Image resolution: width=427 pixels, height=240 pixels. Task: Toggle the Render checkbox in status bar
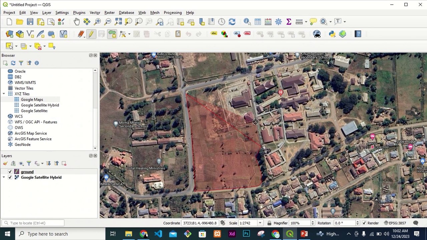pos(364,223)
